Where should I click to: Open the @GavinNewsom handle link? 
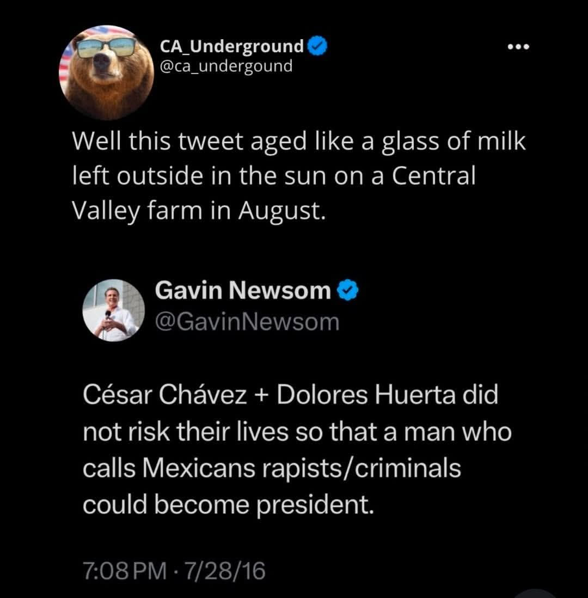click(247, 321)
